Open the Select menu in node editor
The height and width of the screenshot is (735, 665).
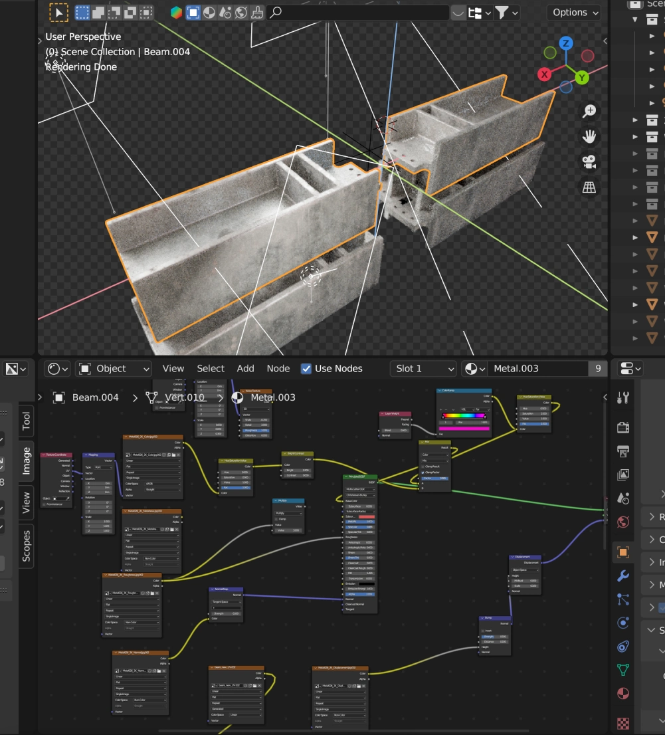(211, 369)
